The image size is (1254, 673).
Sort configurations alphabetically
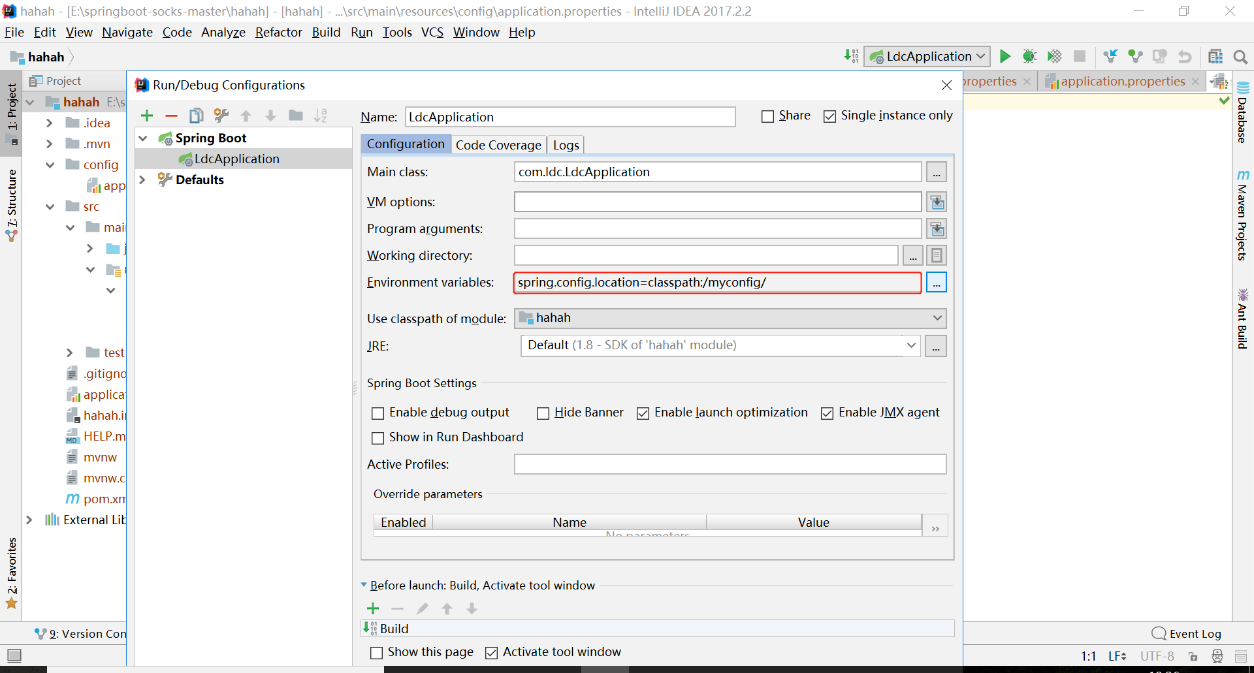[x=321, y=116]
